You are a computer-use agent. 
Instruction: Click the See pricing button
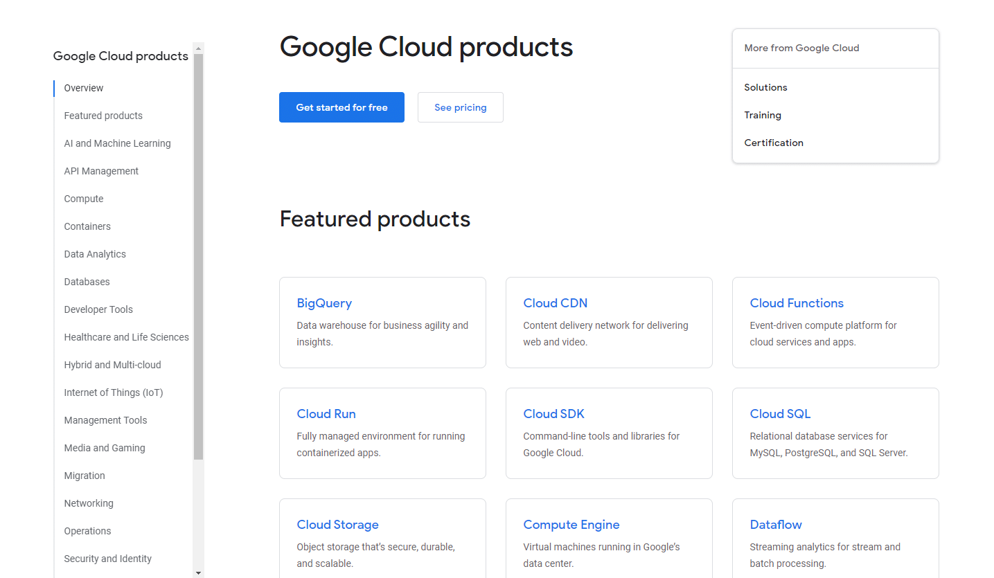[460, 107]
